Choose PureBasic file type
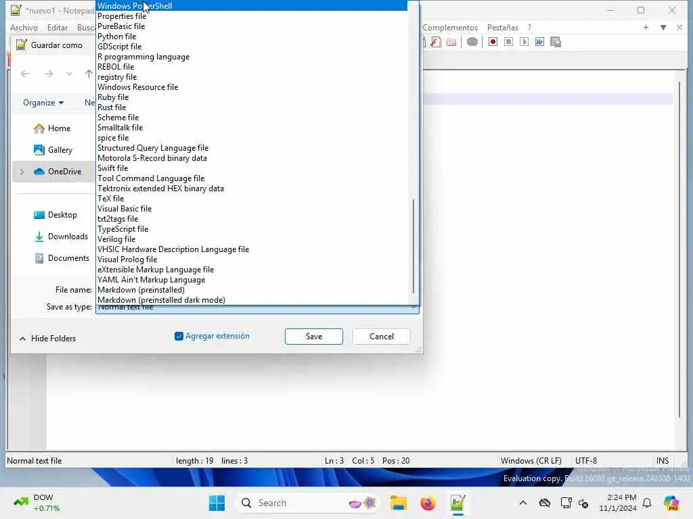This screenshot has width=693, height=519. pyautogui.click(x=252, y=26)
